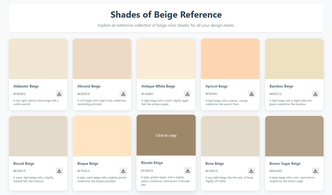The height and width of the screenshot is (195, 332).
Task: Click the download icon for Bamboo Beige
Action: pos(315,93)
